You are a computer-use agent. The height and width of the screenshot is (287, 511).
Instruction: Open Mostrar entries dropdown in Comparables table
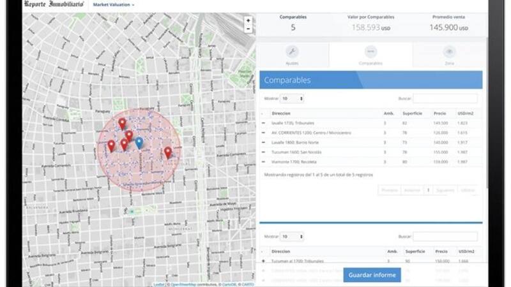[292, 99]
